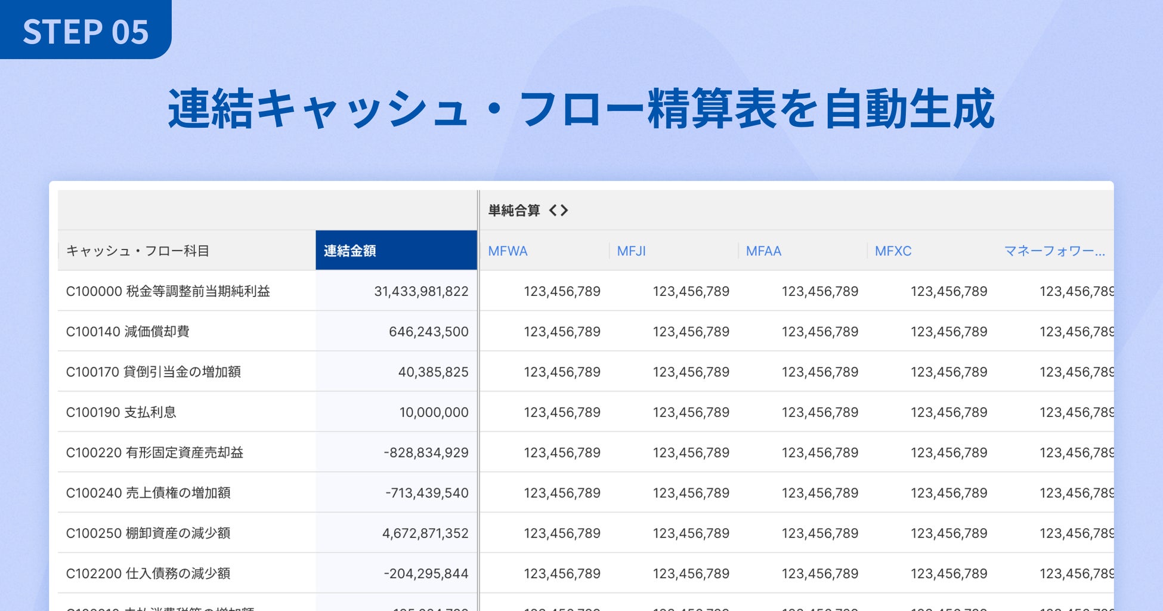Click the 単純合算 group header label
Screen dimensions: 1163x611
click(514, 210)
